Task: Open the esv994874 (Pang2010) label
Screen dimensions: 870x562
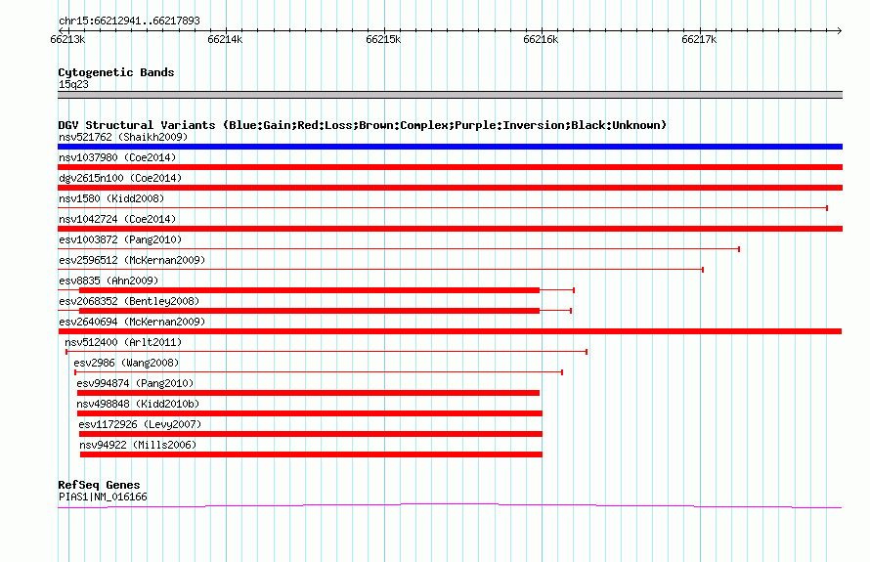Action: [135, 383]
